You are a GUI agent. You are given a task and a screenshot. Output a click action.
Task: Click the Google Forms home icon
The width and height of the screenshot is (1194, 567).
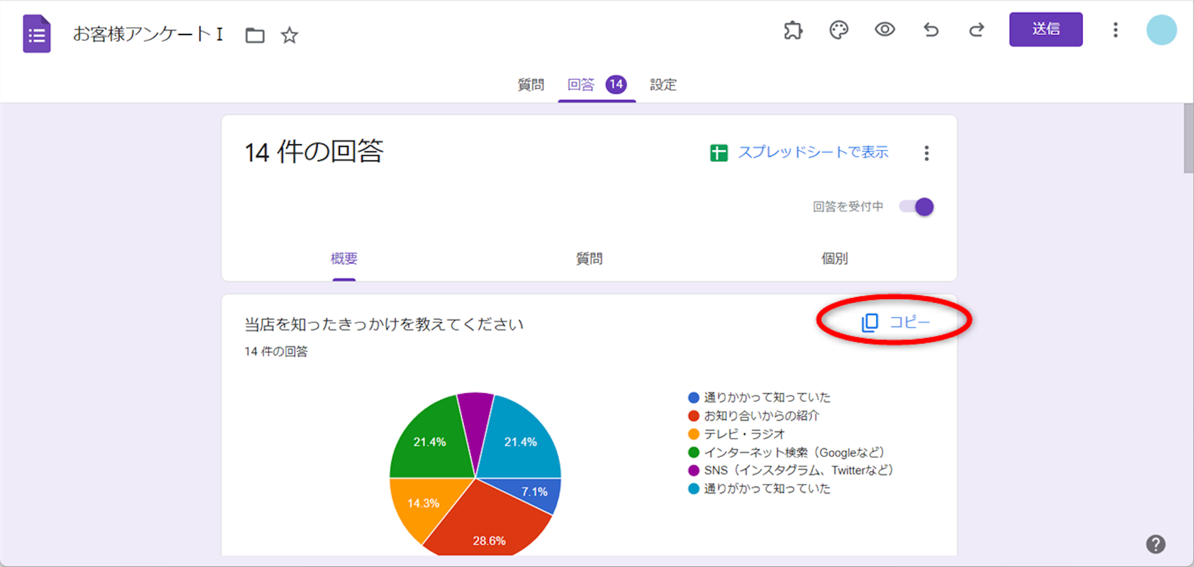36,34
